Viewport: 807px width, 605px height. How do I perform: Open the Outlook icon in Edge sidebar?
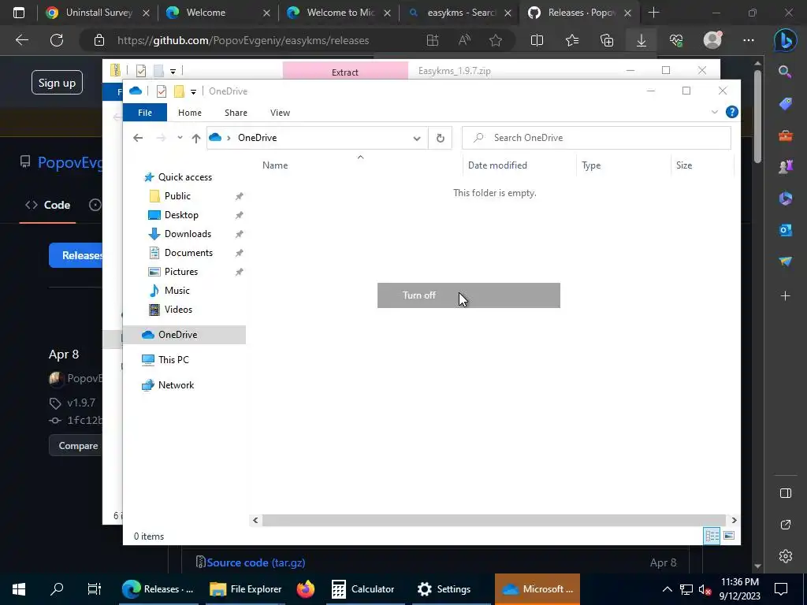[x=786, y=230]
